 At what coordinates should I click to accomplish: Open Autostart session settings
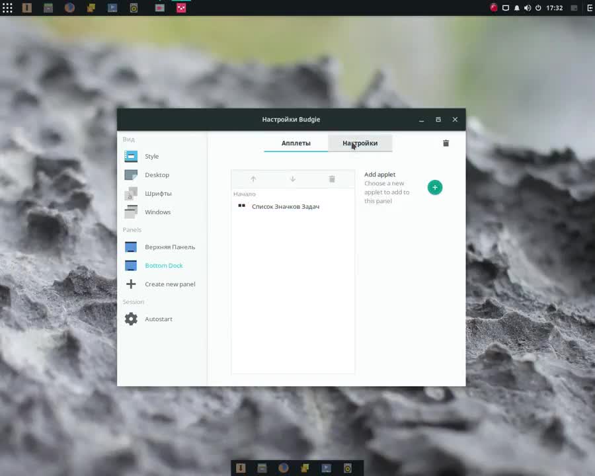(x=163, y=319)
